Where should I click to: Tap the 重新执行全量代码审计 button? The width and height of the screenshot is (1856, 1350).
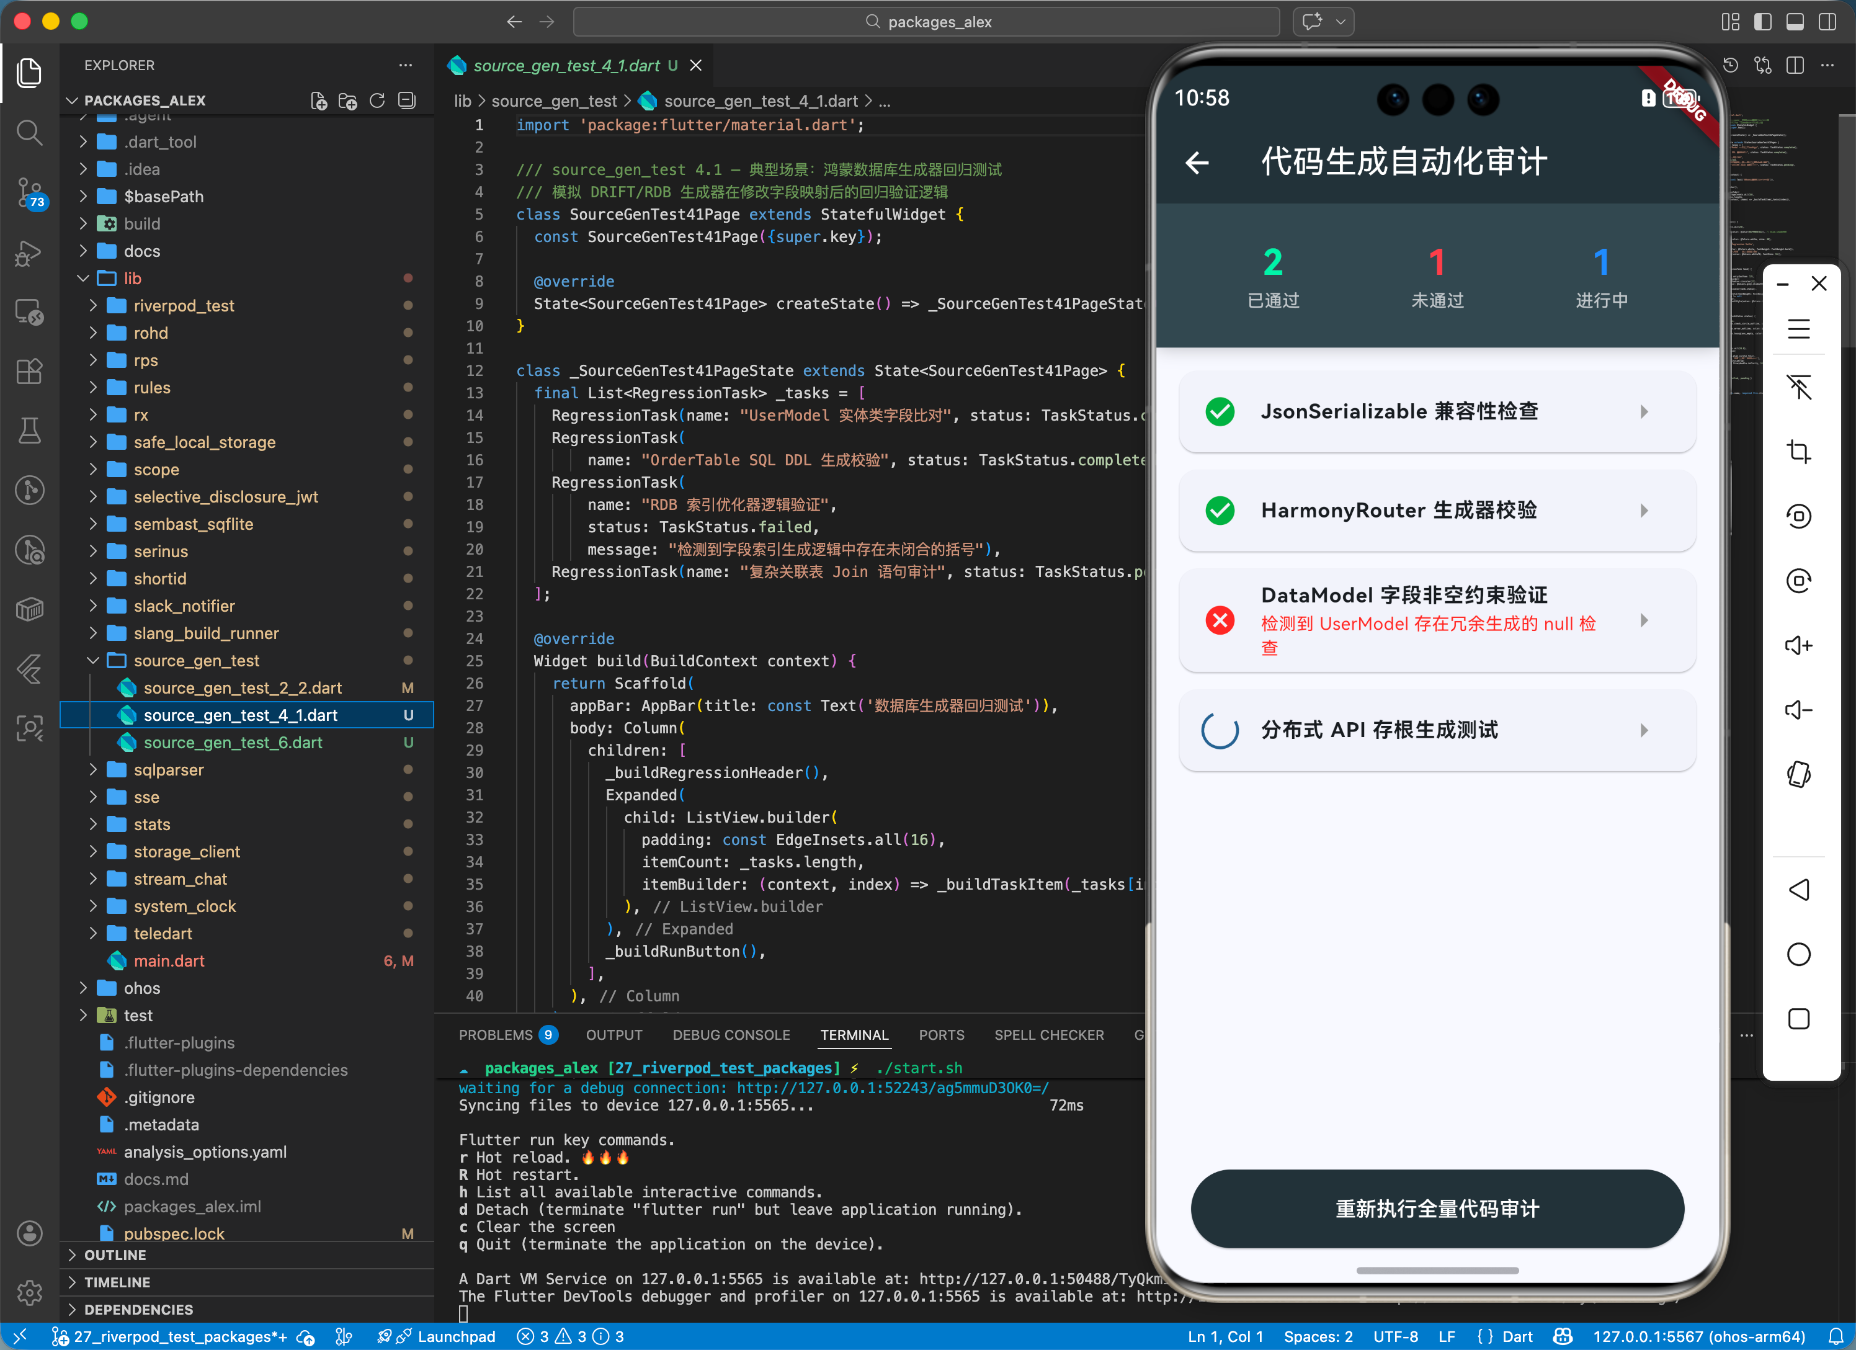point(1437,1209)
